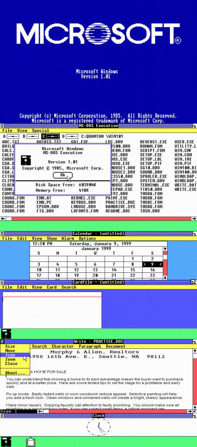
Task: Choose Icon in Write system menu
Action: coord(15,355)
